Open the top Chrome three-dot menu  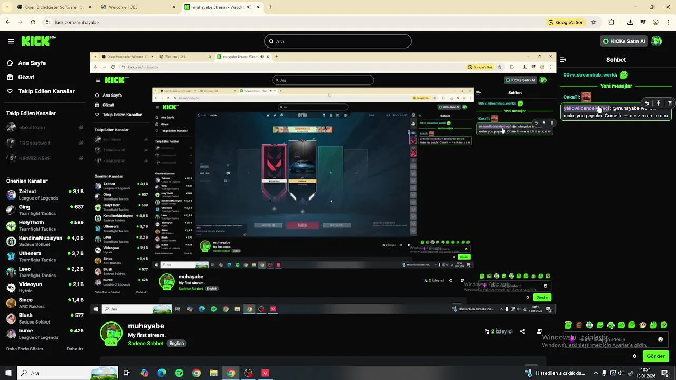[669, 22]
